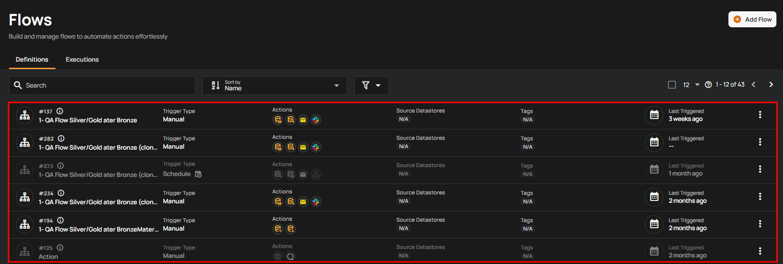The image size is (783, 264).
Task: Open the three-dot menu for flow #194
Action: (x=759, y=224)
